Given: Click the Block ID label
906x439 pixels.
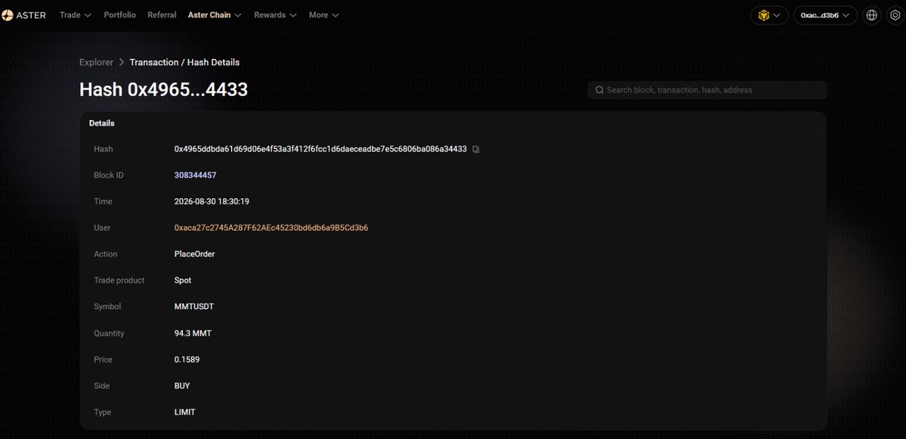Looking at the screenshot, I should (x=109, y=175).
